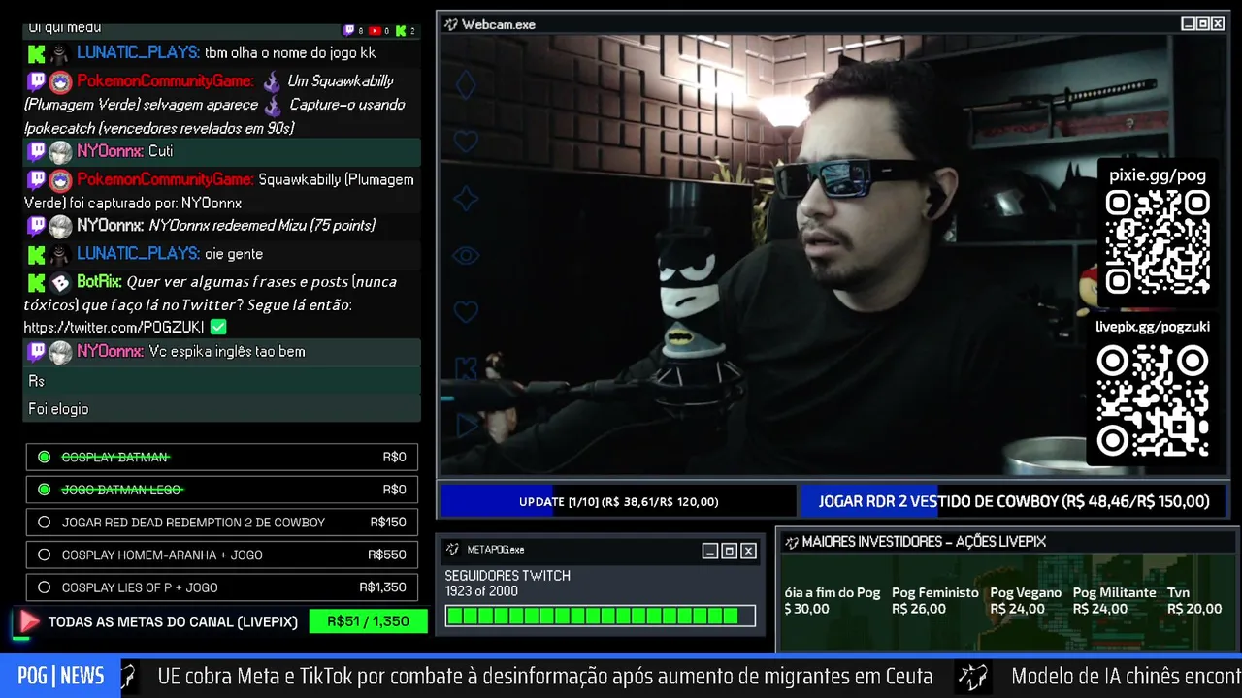This screenshot has width=1242, height=698.
Task: Click the 'Pog Militante' investor entry
Action: point(1114,601)
